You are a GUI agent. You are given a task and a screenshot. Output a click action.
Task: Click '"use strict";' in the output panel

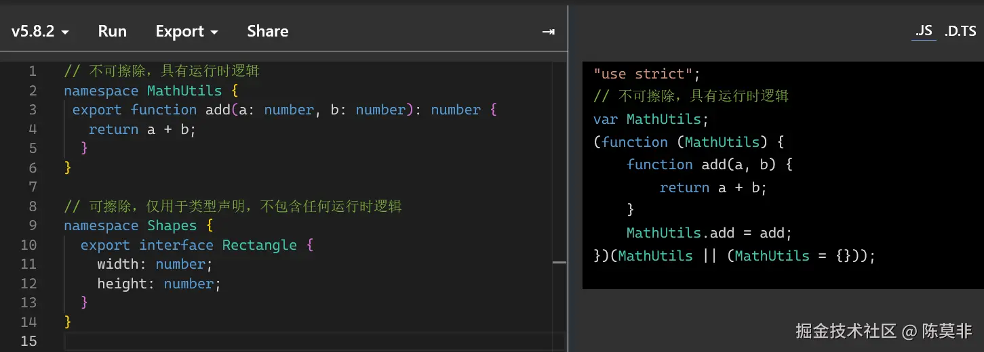tap(646, 73)
